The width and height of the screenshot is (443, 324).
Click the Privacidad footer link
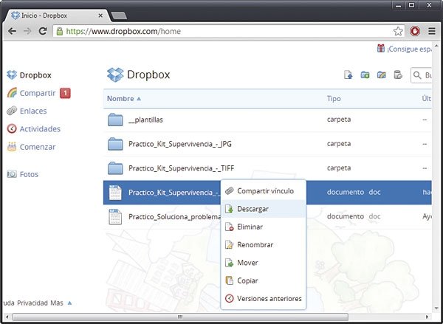point(32,303)
